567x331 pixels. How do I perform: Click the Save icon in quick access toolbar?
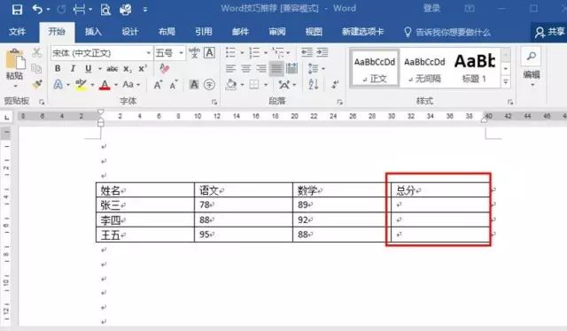pyautogui.click(x=17, y=9)
